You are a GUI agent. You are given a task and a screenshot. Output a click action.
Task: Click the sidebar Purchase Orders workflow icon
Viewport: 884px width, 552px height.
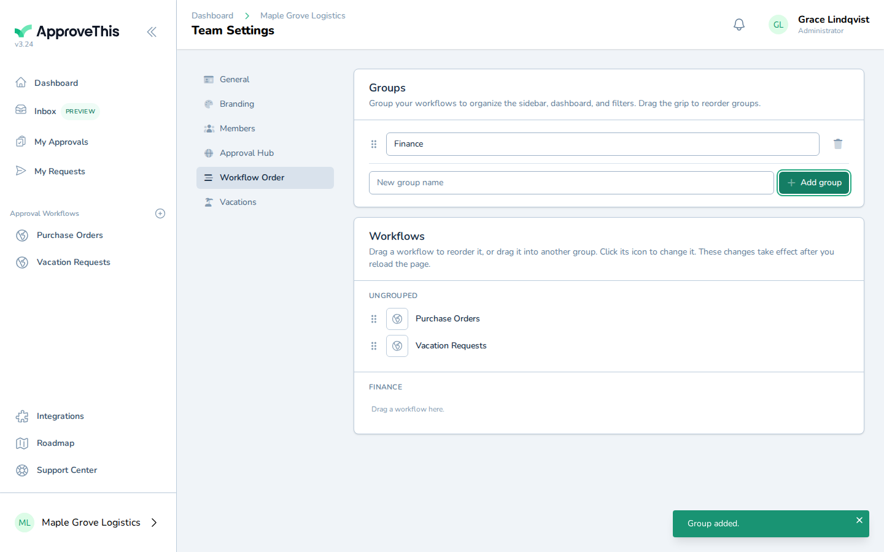[x=22, y=236]
